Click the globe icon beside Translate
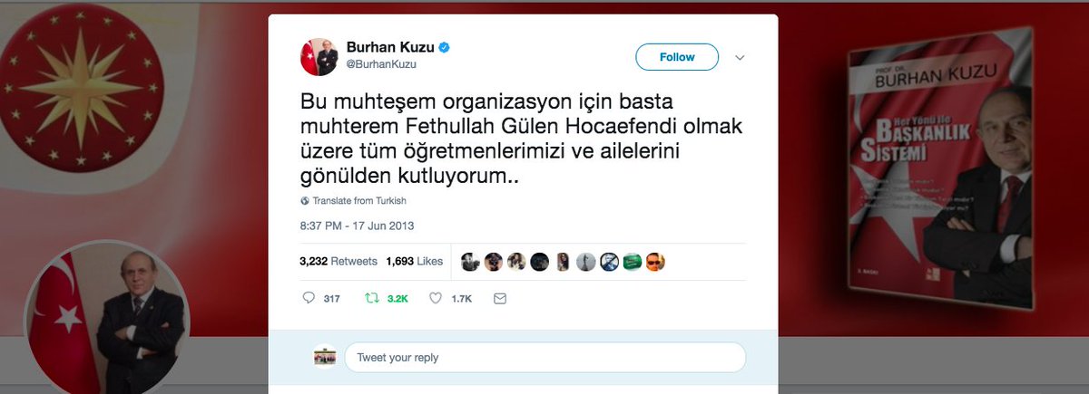1089x394 pixels. click(x=305, y=200)
